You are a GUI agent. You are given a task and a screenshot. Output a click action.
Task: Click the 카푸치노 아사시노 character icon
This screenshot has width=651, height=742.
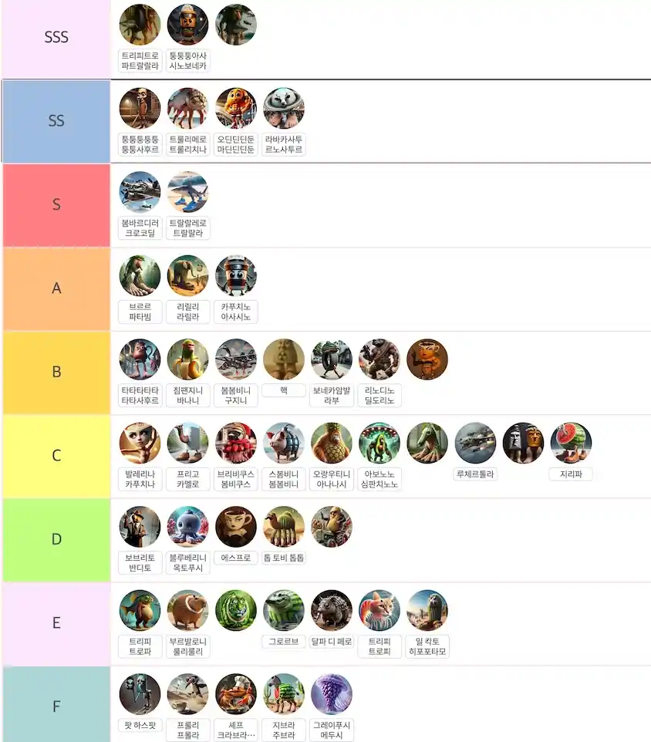(235, 275)
